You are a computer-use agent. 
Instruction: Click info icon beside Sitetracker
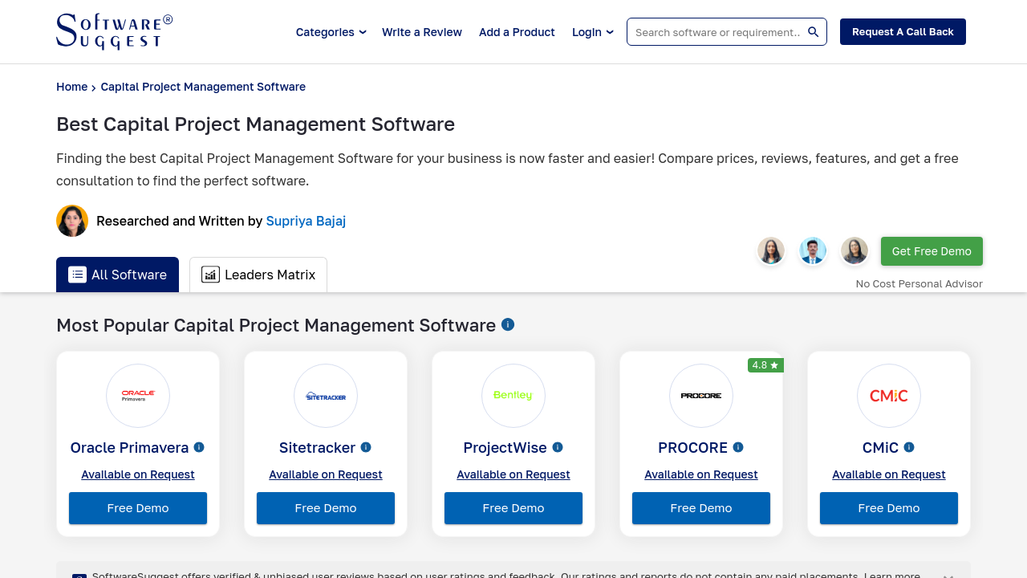366,447
